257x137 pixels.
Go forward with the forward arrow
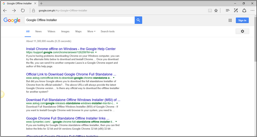14,11
